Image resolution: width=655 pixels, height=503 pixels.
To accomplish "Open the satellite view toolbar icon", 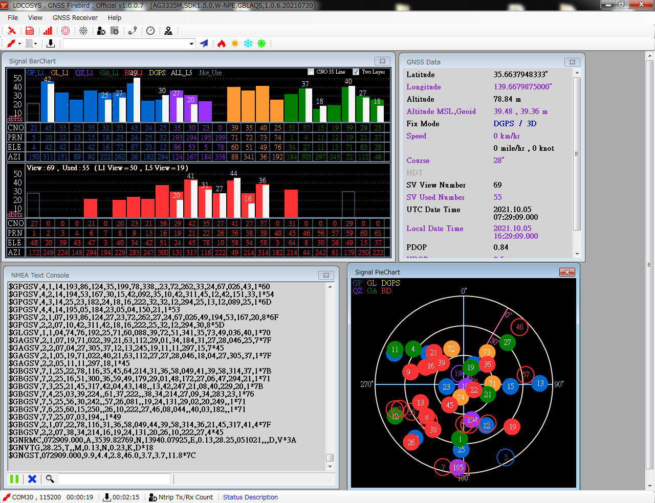I will [x=11, y=31].
